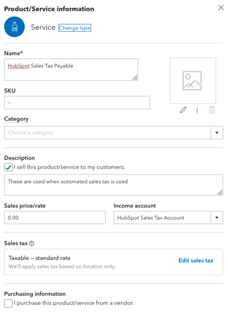228x318 pixels.
Task: Click the Taxable – standard rate text
Action: 39,258
